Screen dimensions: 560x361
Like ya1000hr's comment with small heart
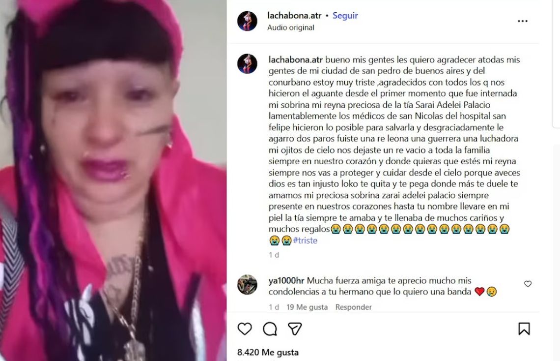(528, 284)
